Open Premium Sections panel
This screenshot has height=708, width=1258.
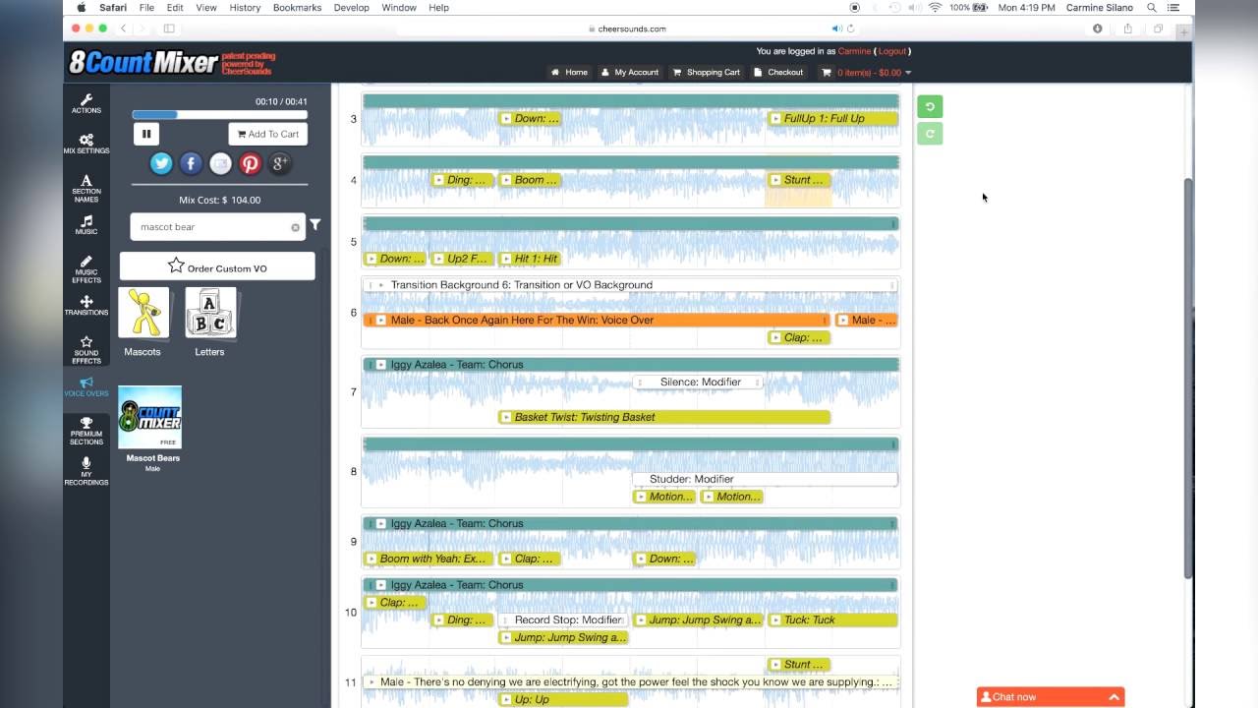tap(86, 431)
